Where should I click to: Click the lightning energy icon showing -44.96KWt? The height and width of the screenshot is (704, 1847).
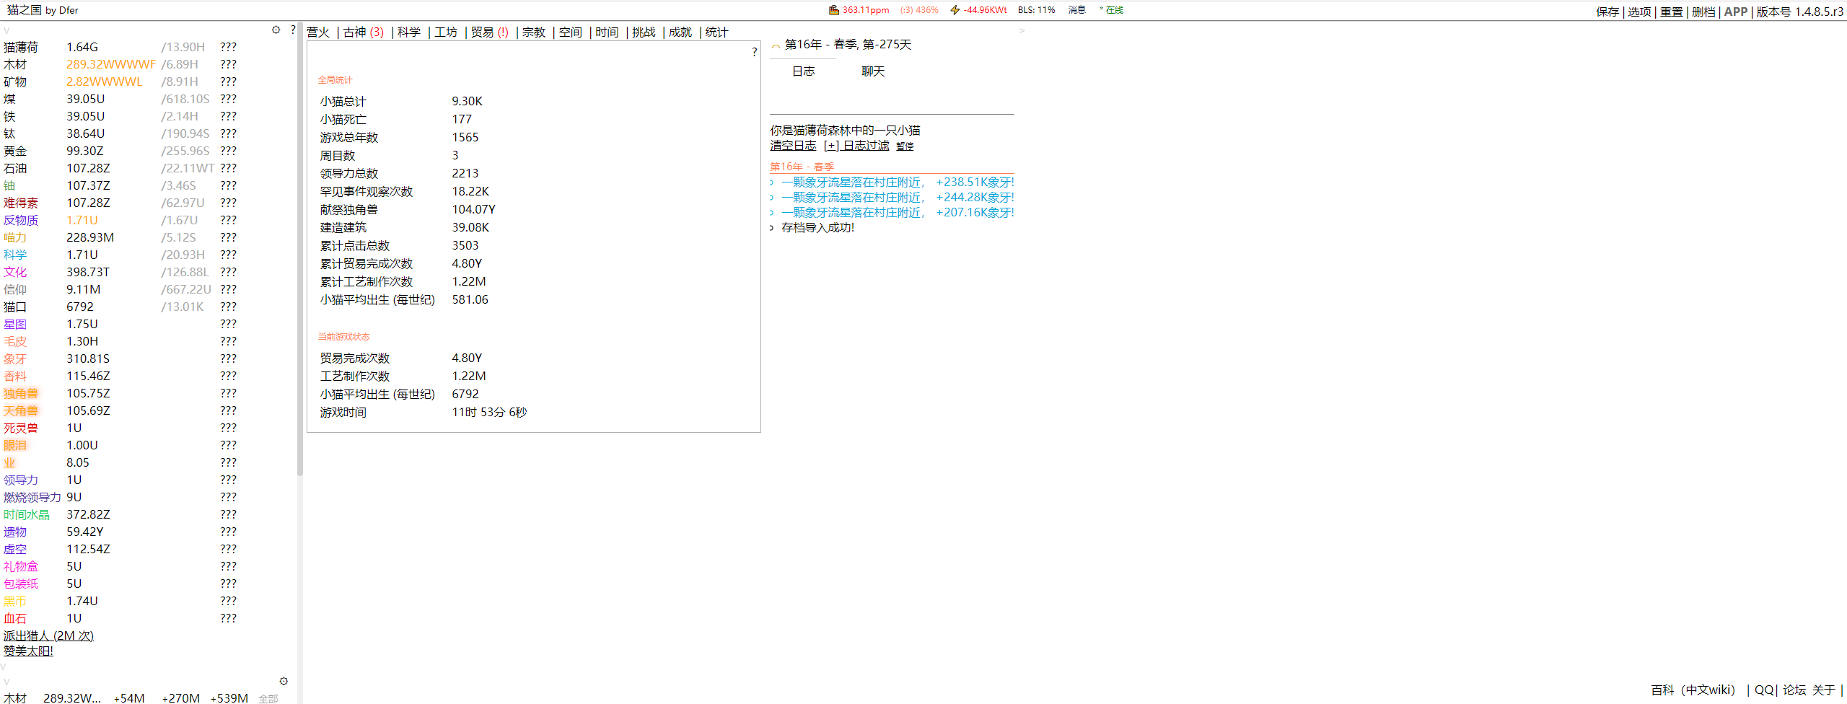point(955,10)
